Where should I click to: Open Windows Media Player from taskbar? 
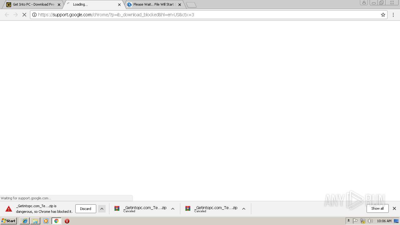click(46, 221)
